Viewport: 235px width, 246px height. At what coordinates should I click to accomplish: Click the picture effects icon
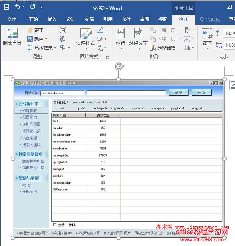pos(100,39)
